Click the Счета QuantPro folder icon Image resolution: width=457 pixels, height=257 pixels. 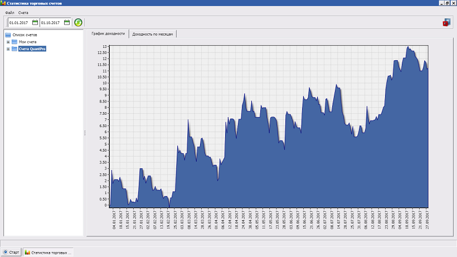(14, 49)
